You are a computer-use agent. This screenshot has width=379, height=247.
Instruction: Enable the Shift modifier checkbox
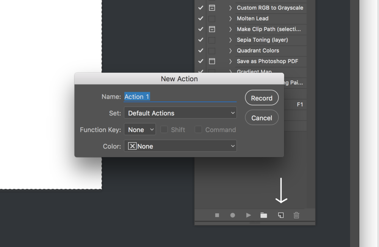tap(164, 130)
